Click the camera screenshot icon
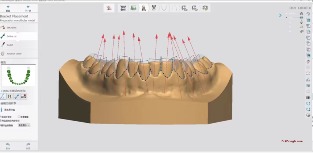Image resolution: width=313 pixels, height=153 pixels. click(x=308, y=97)
